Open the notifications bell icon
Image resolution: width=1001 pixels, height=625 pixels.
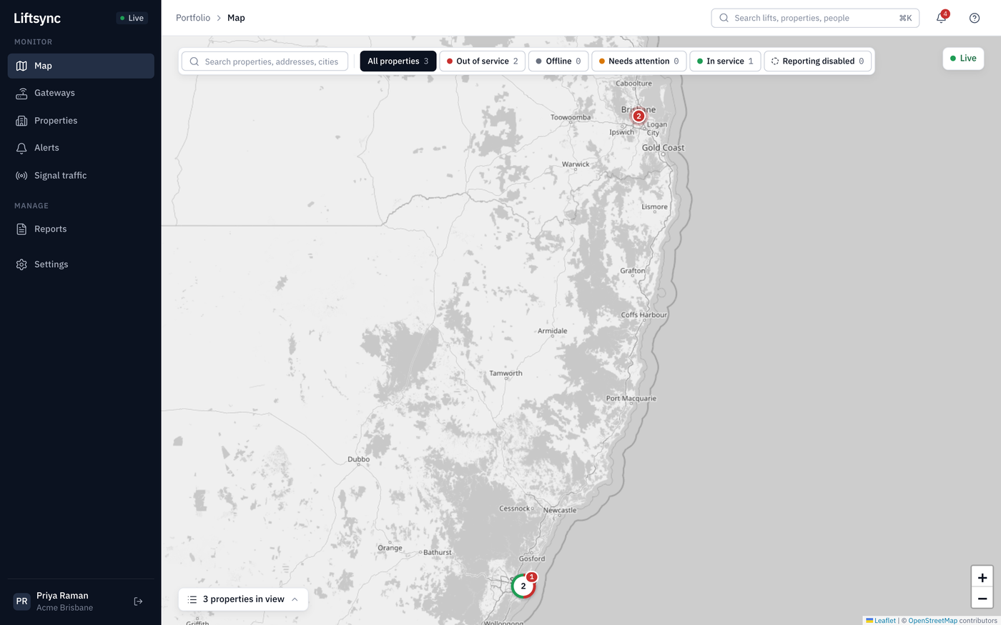[x=941, y=18]
